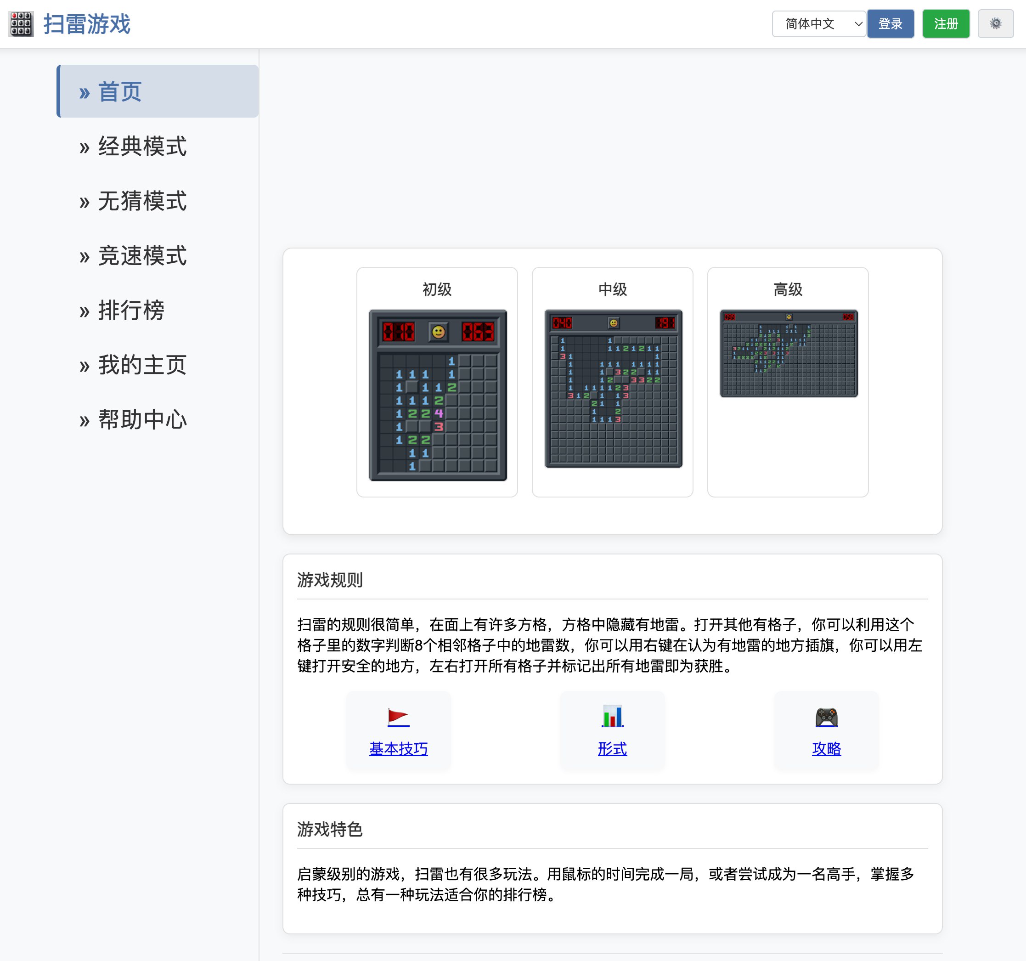The width and height of the screenshot is (1026, 961).
Task: Click the smiley face on the expert board
Action: tap(788, 317)
